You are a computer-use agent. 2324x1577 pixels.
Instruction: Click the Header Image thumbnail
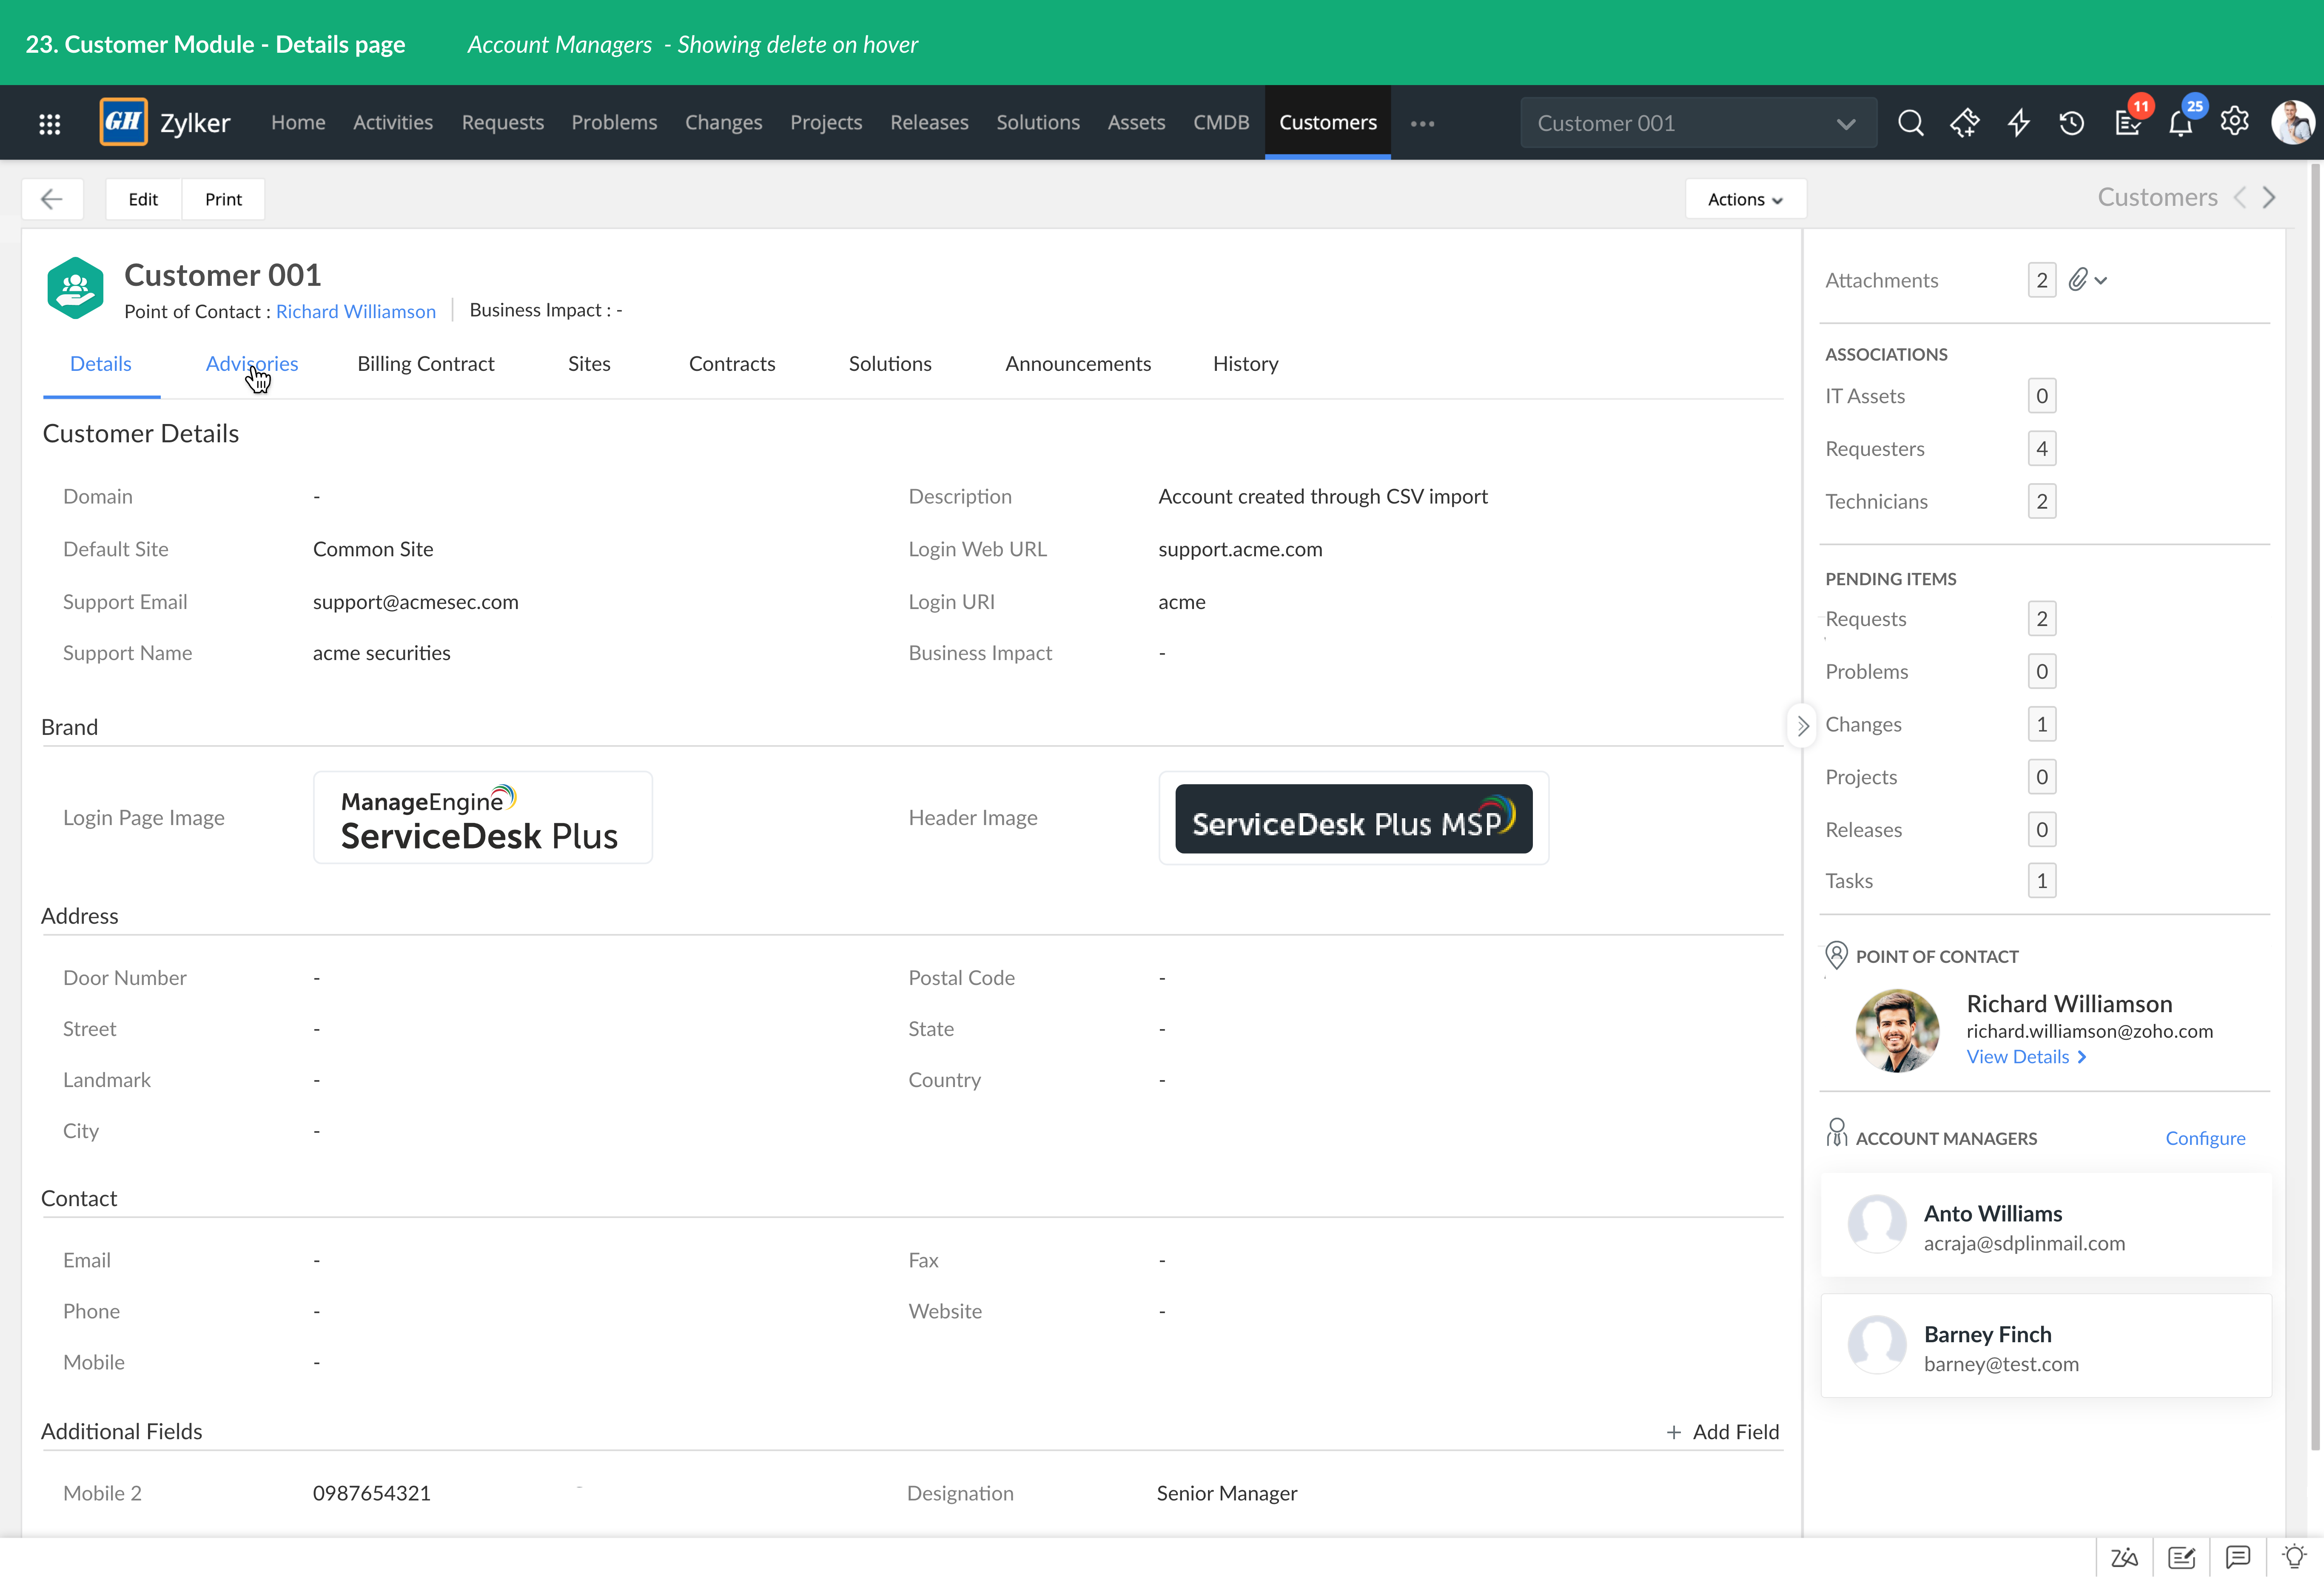point(1354,817)
